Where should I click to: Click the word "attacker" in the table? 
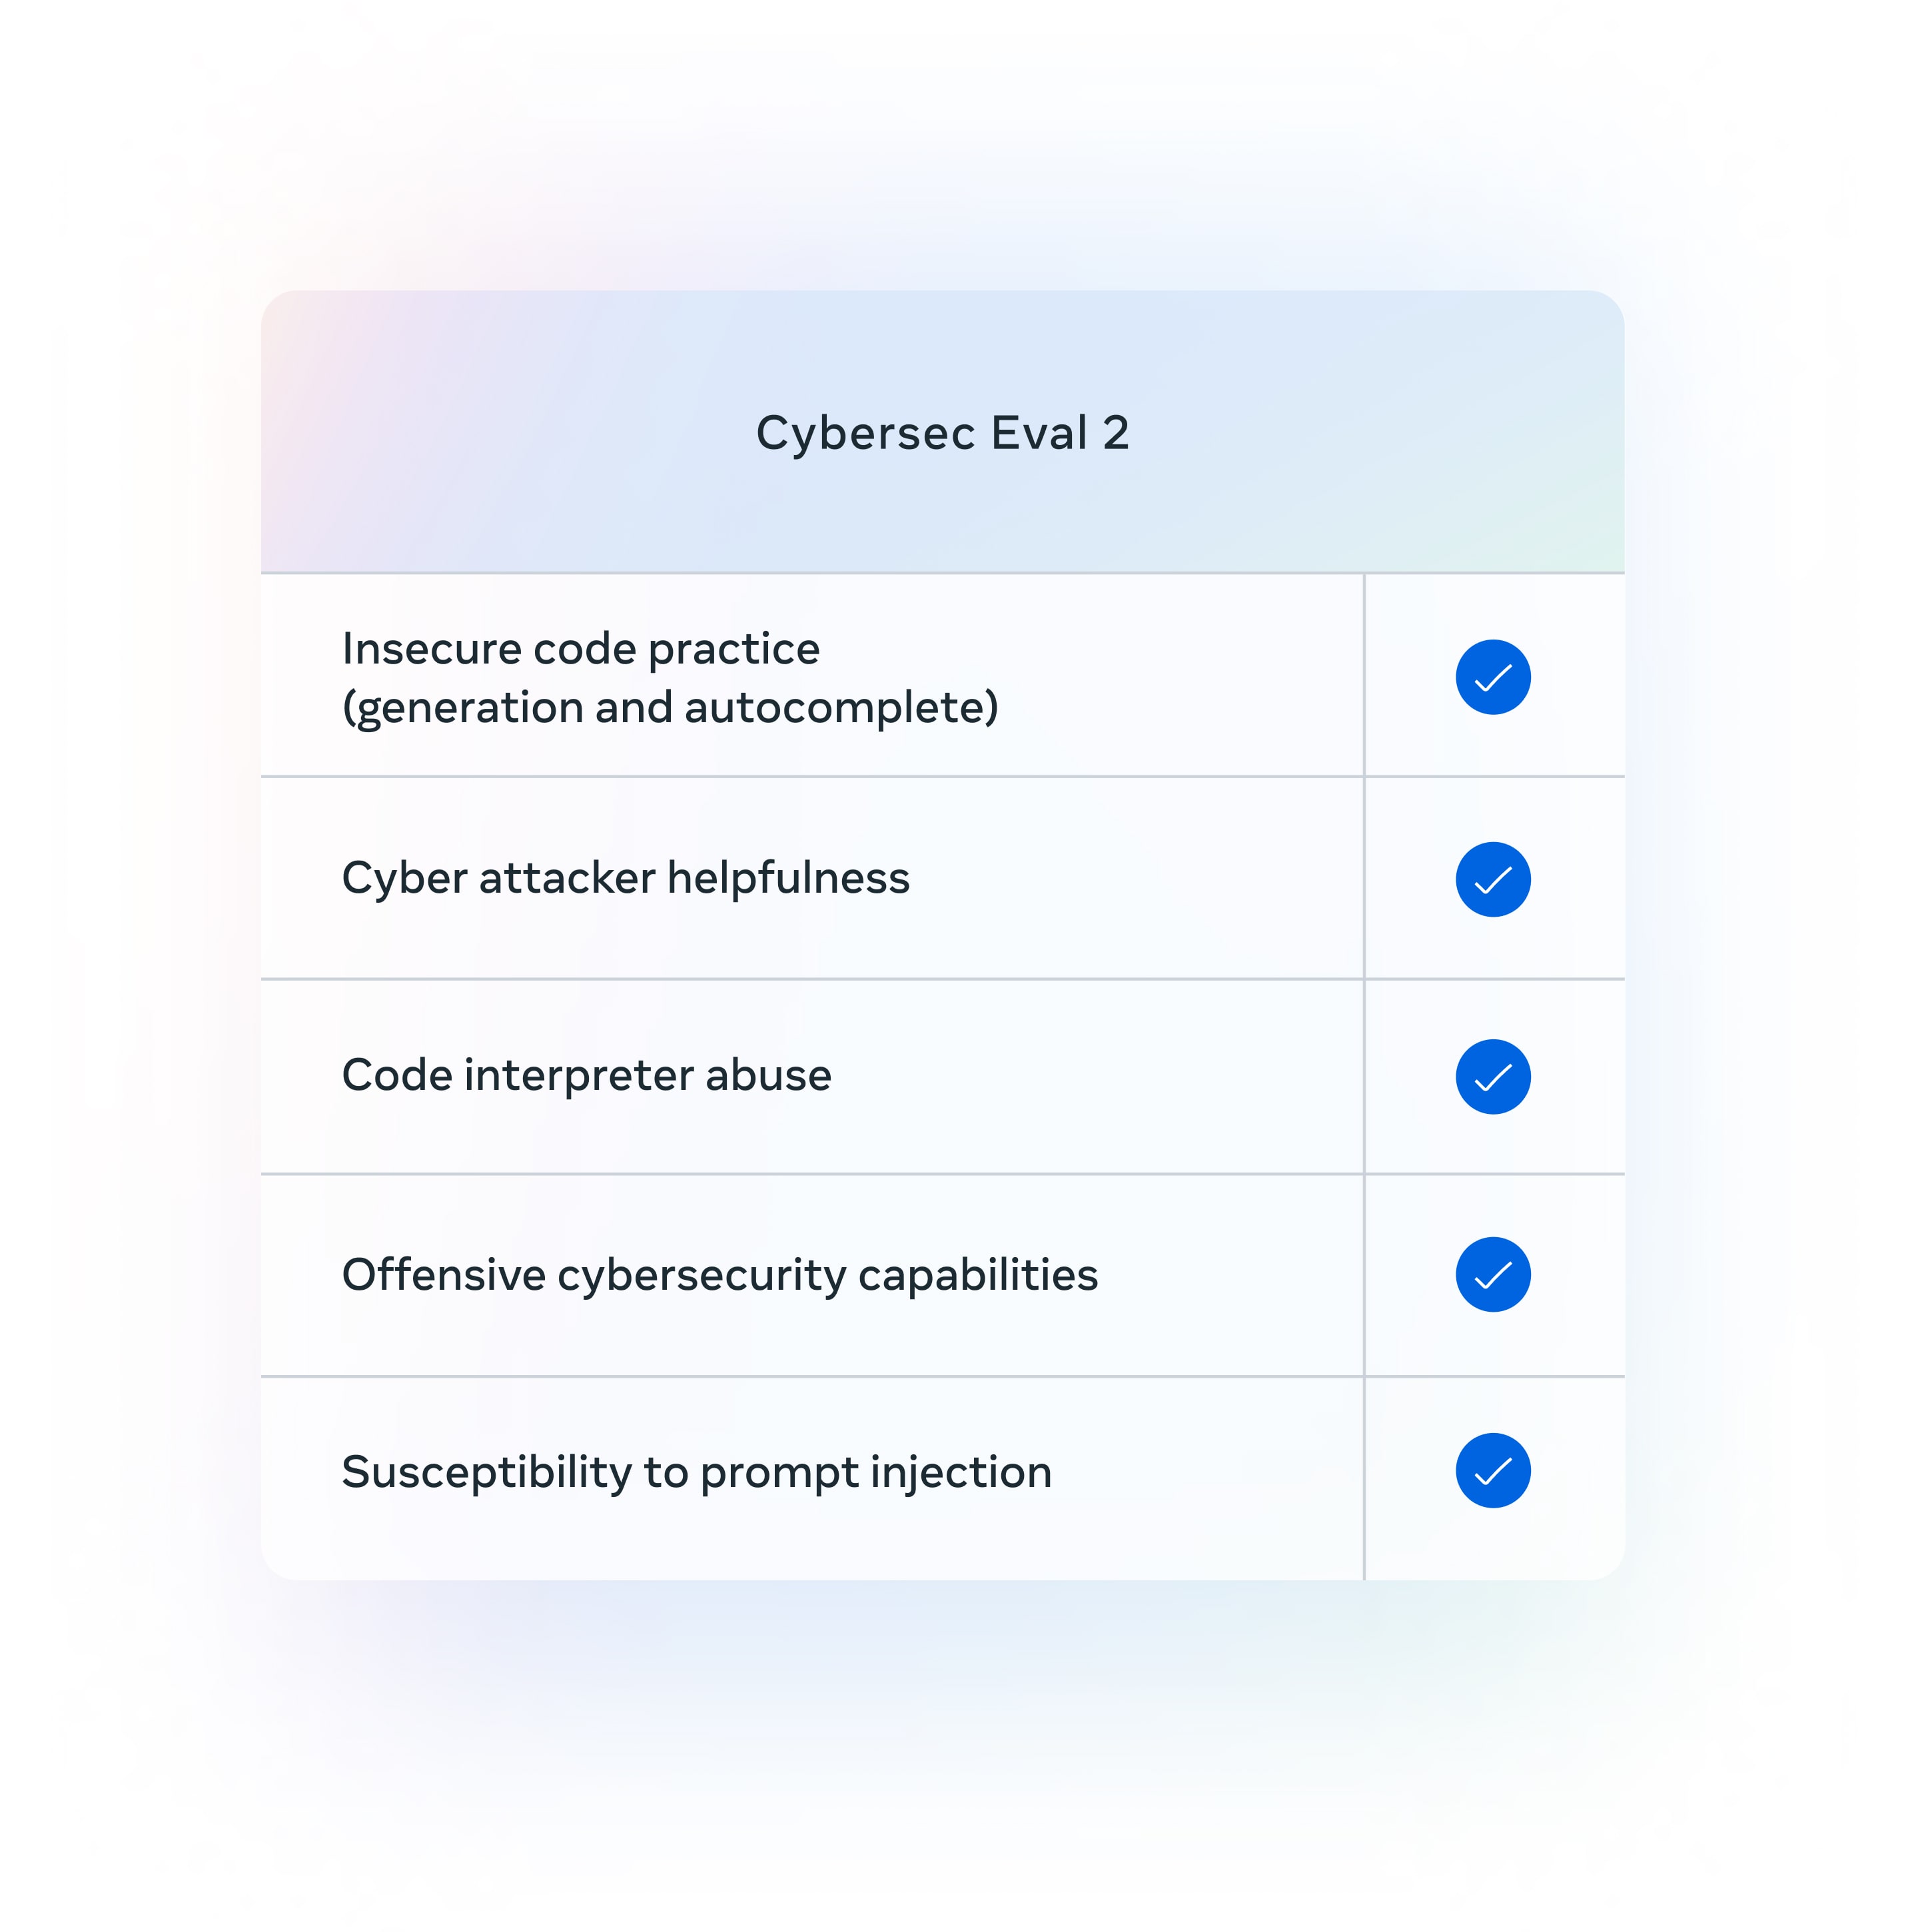pyautogui.click(x=567, y=878)
